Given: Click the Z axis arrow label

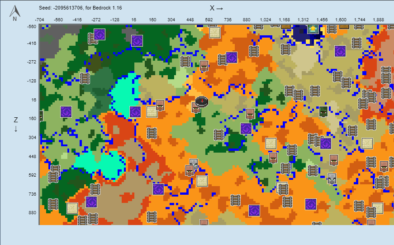Looking at the screenshot, I should [x=16, y=124].
